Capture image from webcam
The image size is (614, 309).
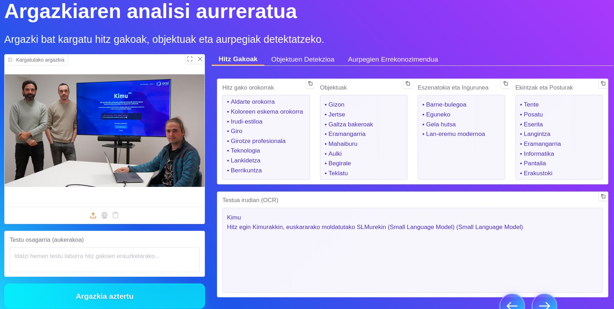coord(104,215)
